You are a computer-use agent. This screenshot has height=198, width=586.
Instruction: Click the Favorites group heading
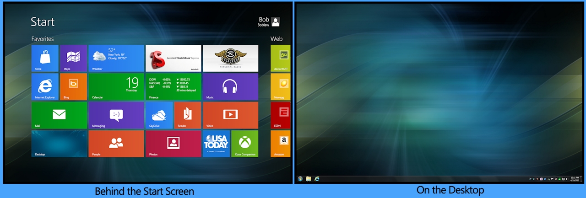pyautogui.click(x=43, y=39)
